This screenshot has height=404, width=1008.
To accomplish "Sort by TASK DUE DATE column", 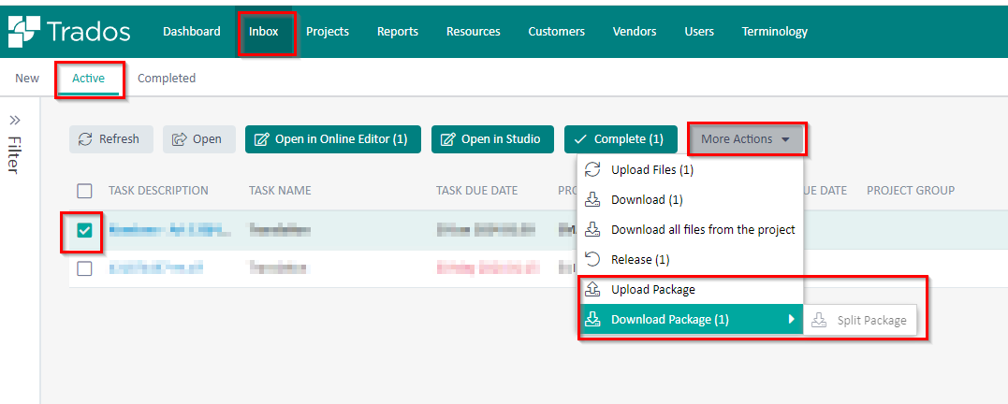I will click(477, 191).
